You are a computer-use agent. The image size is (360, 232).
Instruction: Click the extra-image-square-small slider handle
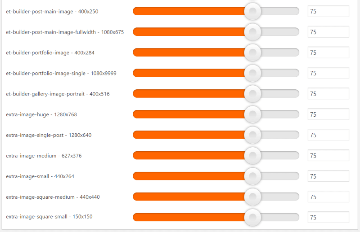(x=252, y=218)
